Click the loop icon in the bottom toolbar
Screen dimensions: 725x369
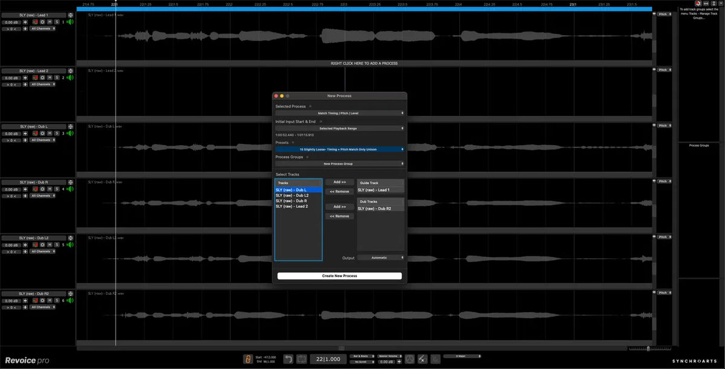300,359
